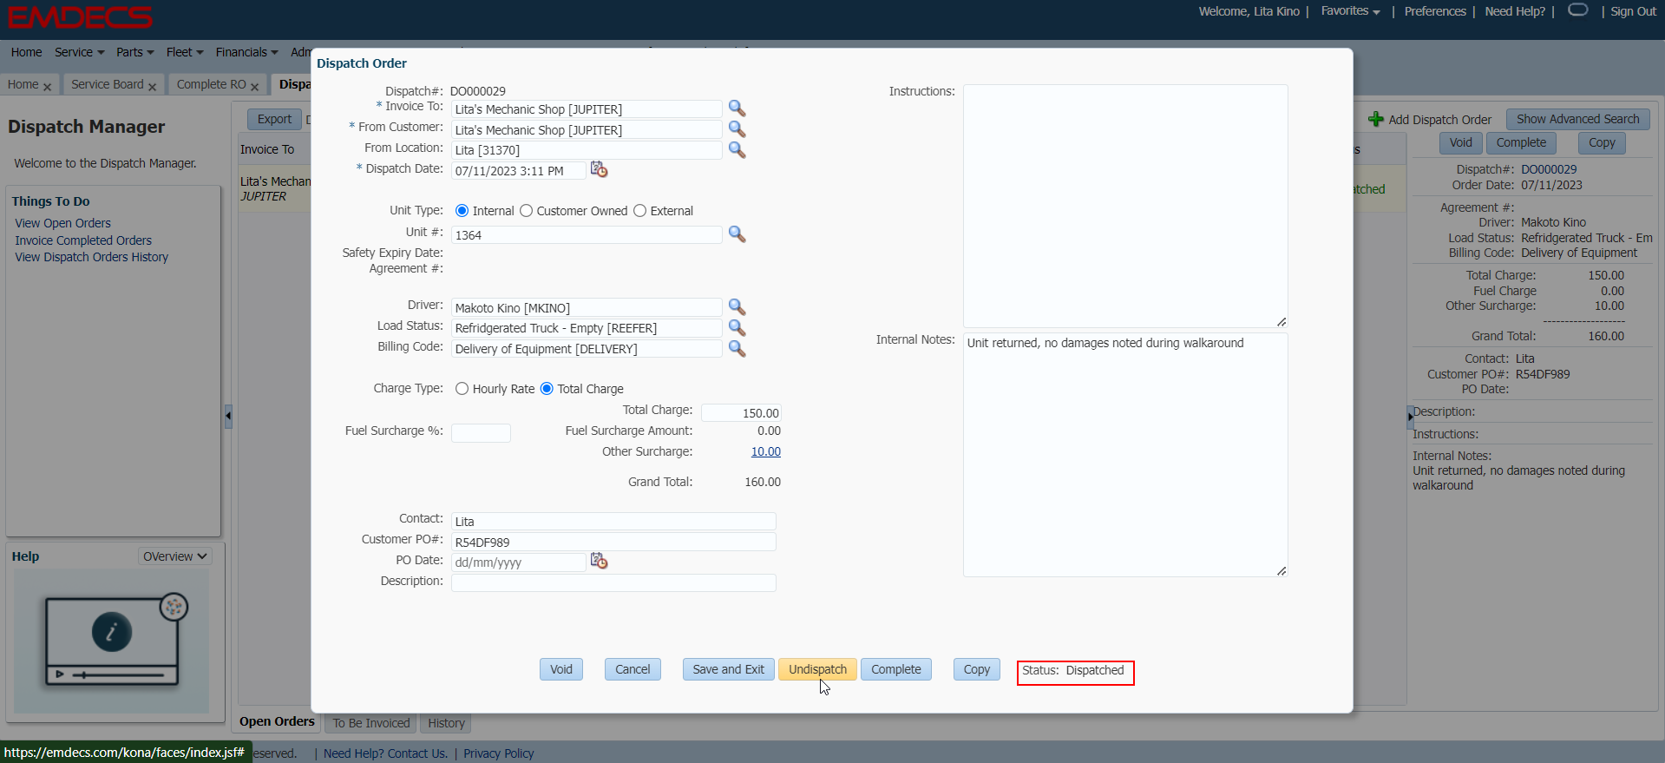Switch to the Open Orders tab
The width and height of the screenshot is (1665, 763).
tap(277, 721)
